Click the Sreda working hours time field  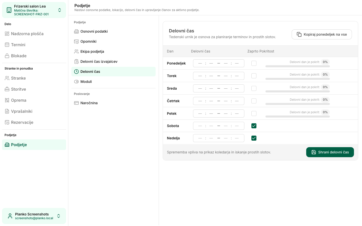[219, 88]
